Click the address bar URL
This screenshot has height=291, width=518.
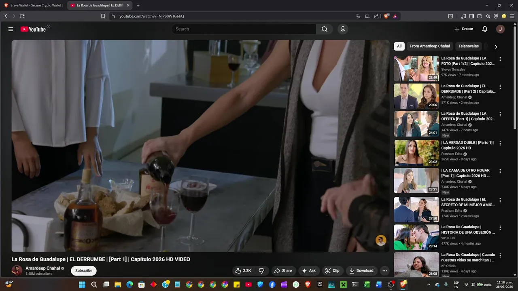tap(152, 16)
